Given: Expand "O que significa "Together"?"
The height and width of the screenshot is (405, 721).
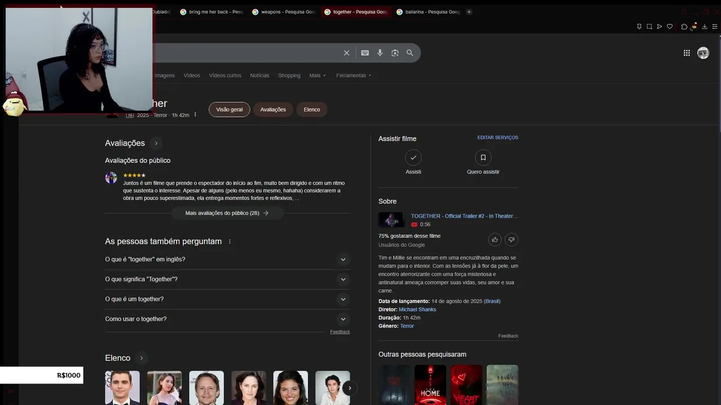Looking at the screenshot, I should [228, 280].
